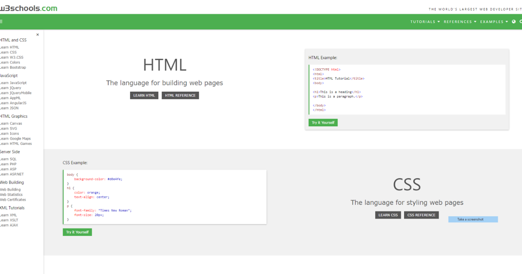Click the LEARN HTML button
Viewport: 522px width, 274px height.
tap(144, 95)
